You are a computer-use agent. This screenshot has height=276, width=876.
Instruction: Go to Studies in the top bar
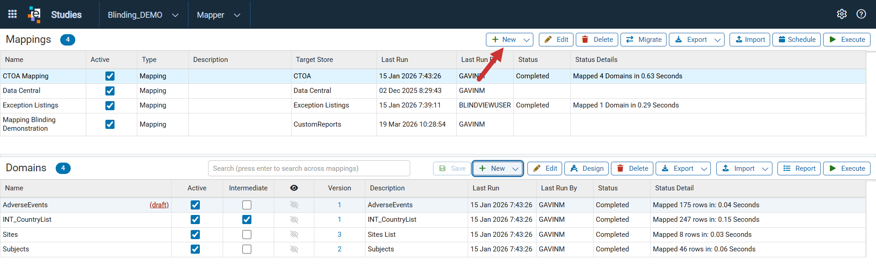pyautogui.click(x=66, y=15)
